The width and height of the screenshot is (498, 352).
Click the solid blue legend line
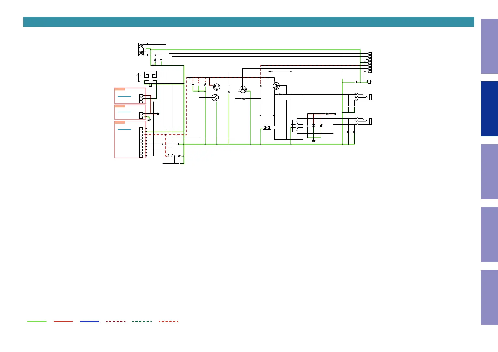click(90, 322)
